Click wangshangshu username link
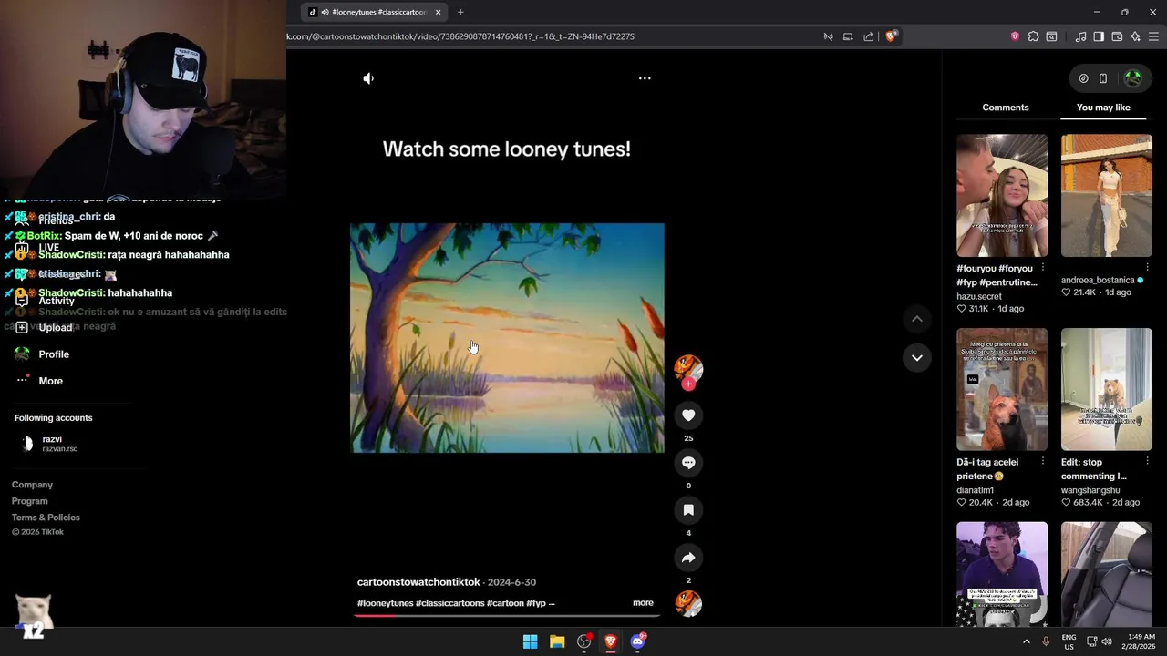Image resolution: width=1167 pixels, height=656 pixels. click(x=1090, y=490)
